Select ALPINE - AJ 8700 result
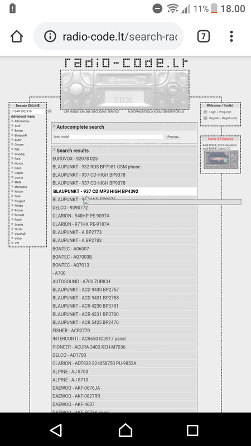The width and height of the screenshot is (251, 446). click(x=124, y=371)
